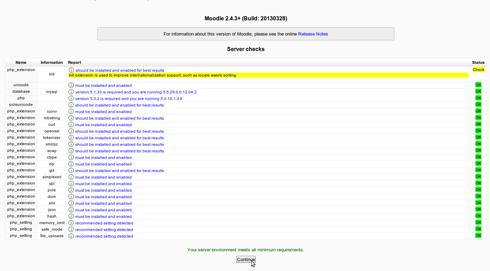Screen dimensions: 490x271
Task: Click the info icon in the ctype row
Action: tap(71, 157)
